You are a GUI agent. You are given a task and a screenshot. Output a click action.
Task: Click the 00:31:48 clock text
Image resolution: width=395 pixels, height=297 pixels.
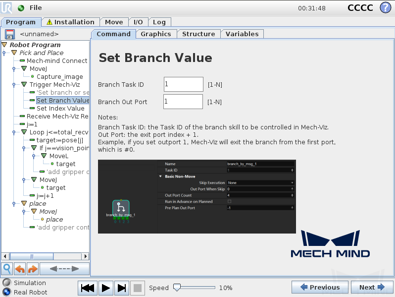pyautogui.click(x=312, y=8)
